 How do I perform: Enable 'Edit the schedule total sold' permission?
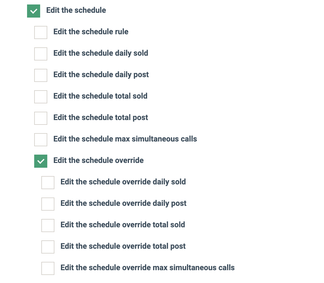coord(41,97)
